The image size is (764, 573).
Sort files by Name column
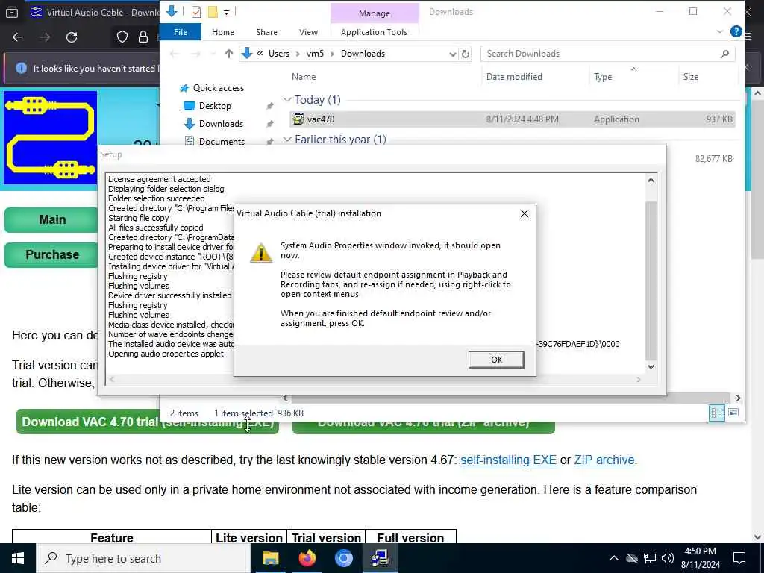(x=304, y=77)
